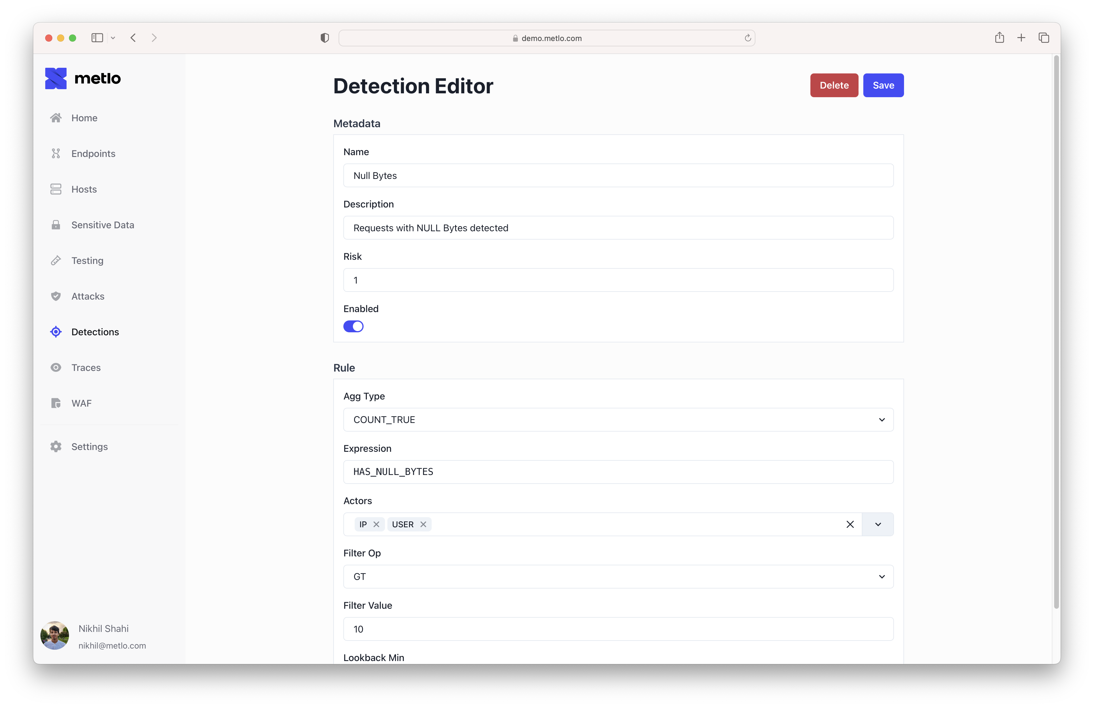The height and width of the screenshot is (708, 1094).
Task: Click the Hosts server icon
Action: (x=56, y=189)
